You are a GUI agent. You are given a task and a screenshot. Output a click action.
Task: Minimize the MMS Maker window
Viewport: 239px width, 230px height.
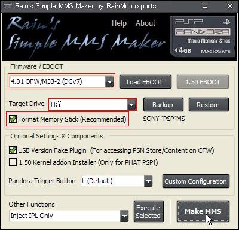tap(205, 6)
